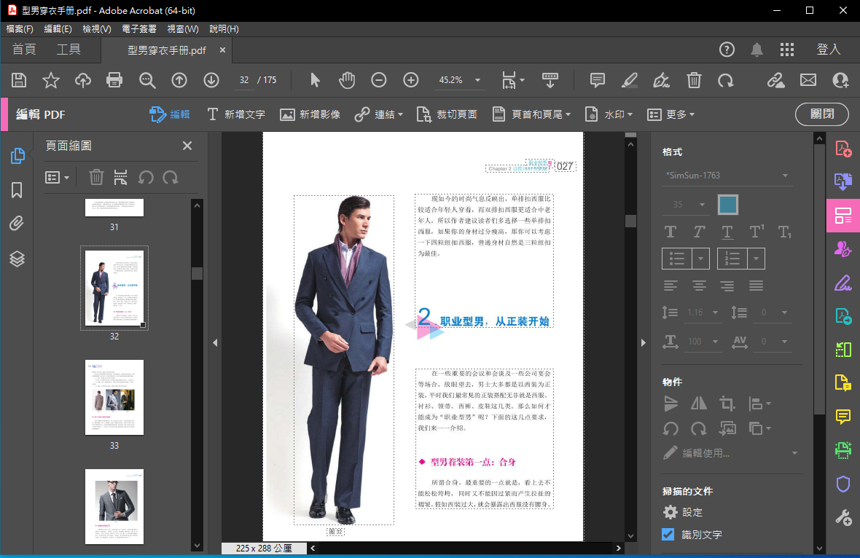Open the 45.2% zoom level dropdown
Viewport: 860px width, 558px height.
[x=478, y=80]
